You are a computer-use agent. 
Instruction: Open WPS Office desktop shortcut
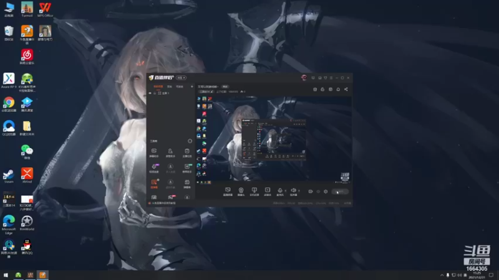pos(45,9)
